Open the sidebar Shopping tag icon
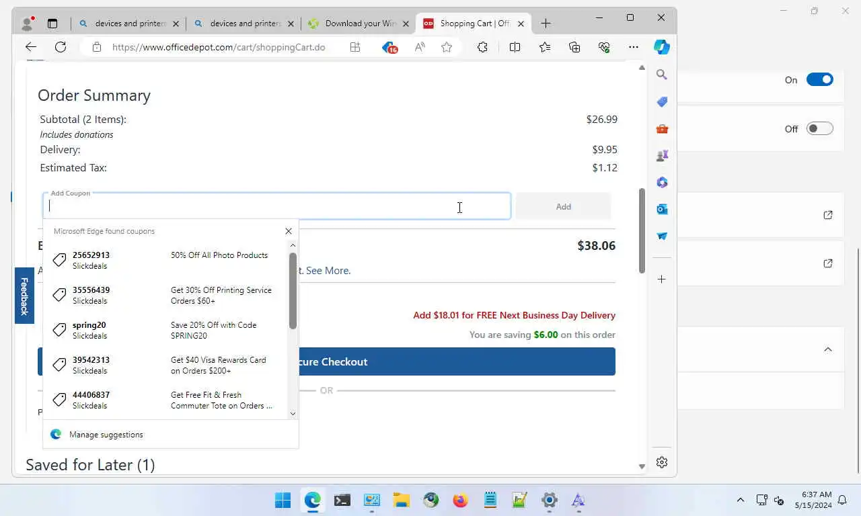The image size is (861, 516). 662,101
